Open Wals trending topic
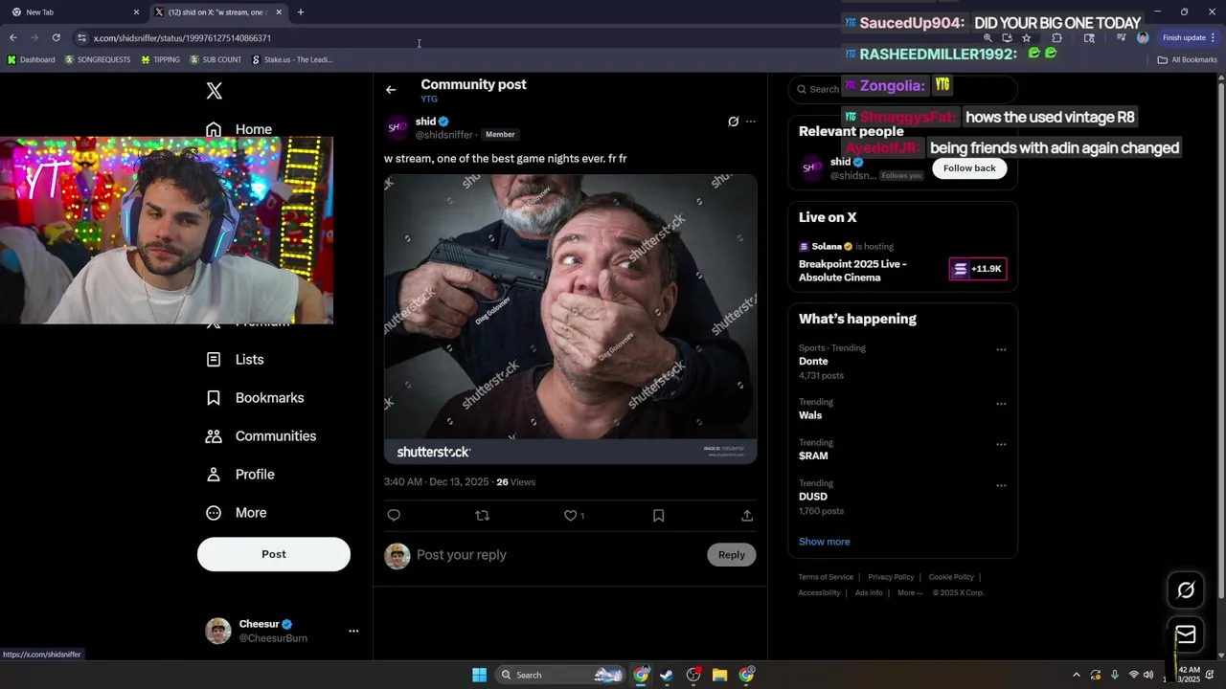The width and height of the screenshot is (1226, 689). 810,415
